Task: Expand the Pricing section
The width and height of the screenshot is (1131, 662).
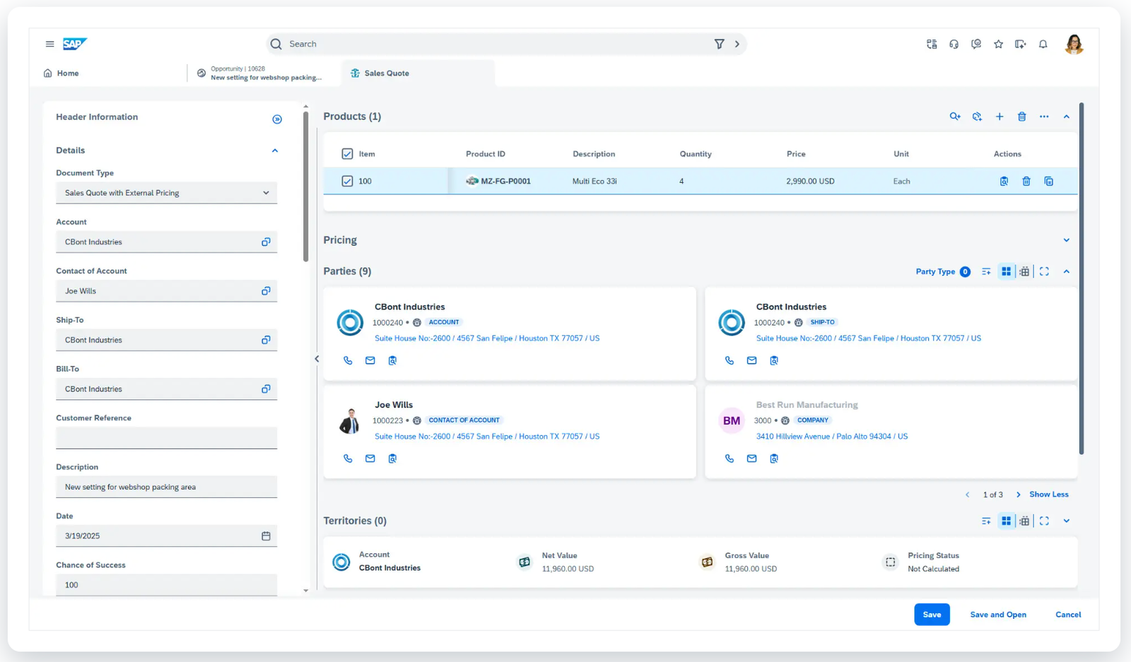Action: coord(1066,240)
